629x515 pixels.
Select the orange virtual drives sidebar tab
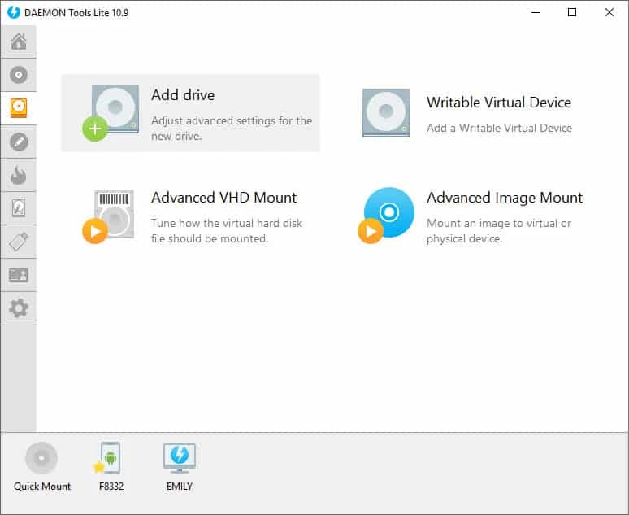click(18, 108)
